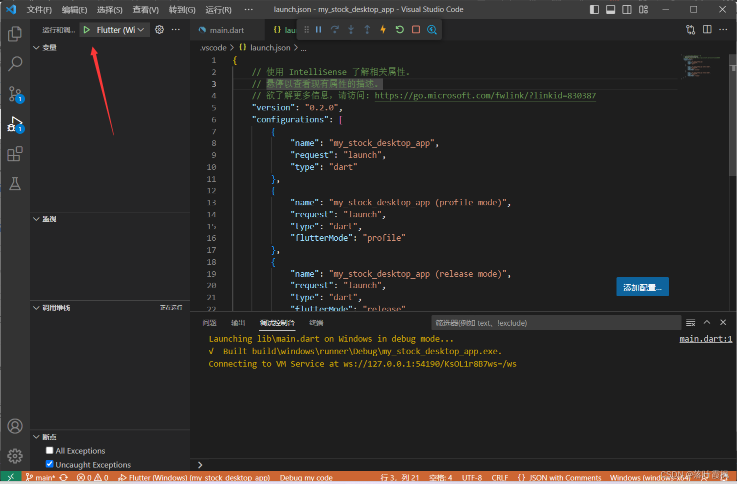The image size is (737, 484).
Task: Click the debug console filter input field
Action: tap(555, 323)
